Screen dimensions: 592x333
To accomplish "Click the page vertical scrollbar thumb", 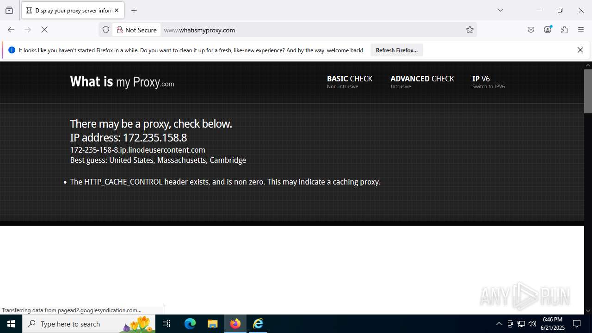I will click(x=588, y=91).
